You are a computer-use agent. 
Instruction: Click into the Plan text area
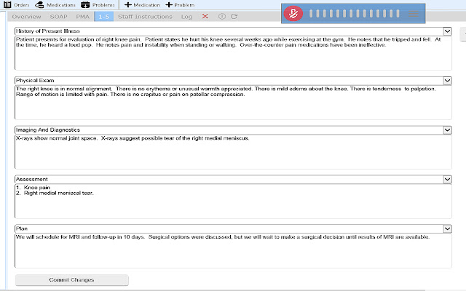point(233,251)
